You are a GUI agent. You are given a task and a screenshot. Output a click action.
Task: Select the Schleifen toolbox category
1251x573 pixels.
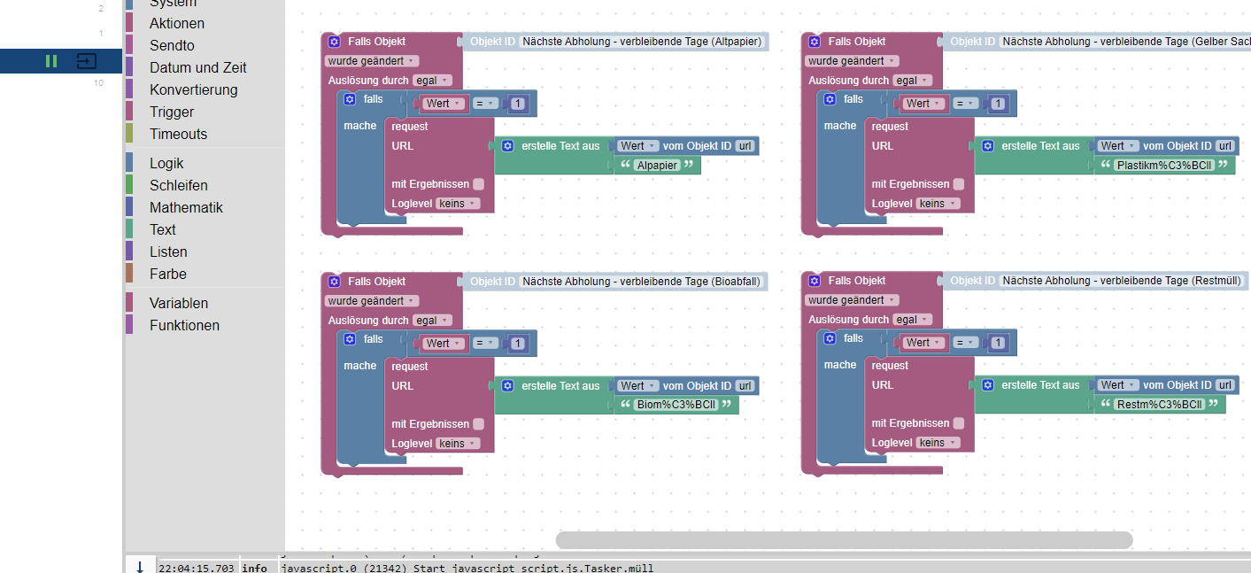[x=179, y=186]
